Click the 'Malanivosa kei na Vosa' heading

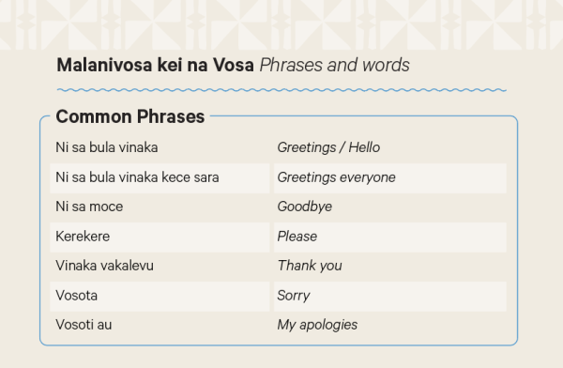coord(155,65)
